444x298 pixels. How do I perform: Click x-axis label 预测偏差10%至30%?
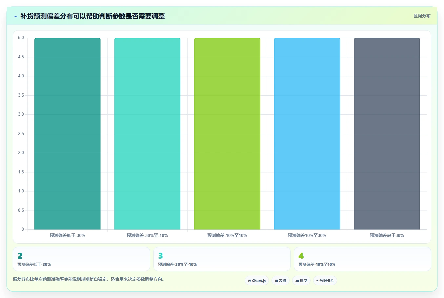tap(307, 235)
